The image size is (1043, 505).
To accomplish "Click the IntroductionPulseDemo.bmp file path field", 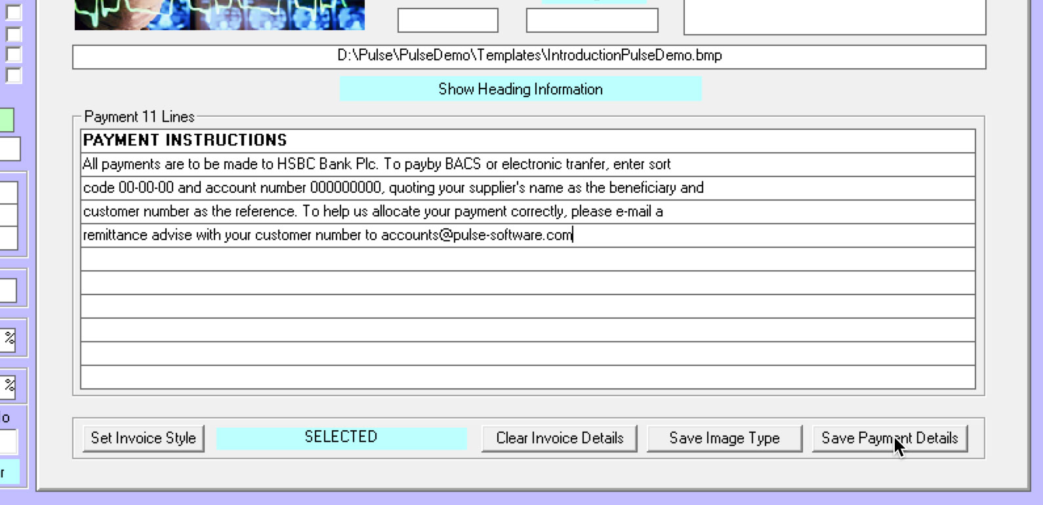I will coord(529,56).
